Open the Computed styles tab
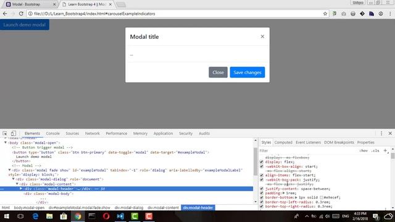 283,142
